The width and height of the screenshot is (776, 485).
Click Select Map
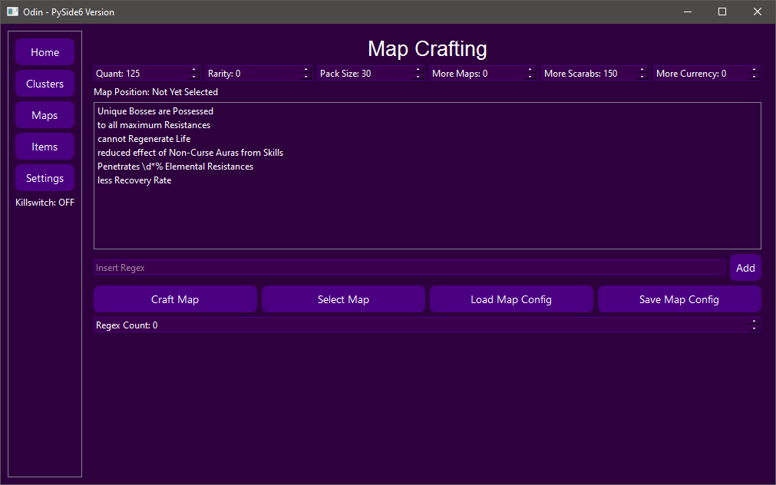[x=343, y=299]
